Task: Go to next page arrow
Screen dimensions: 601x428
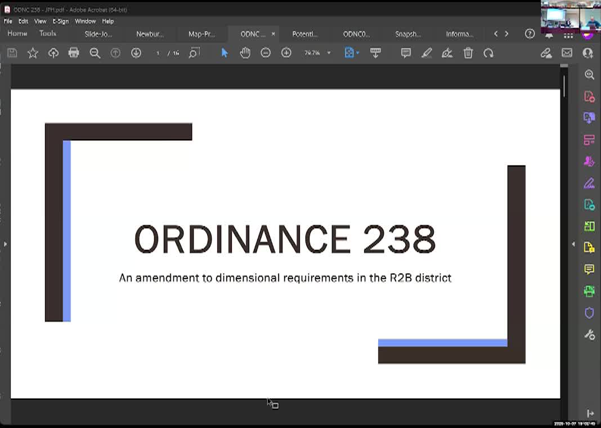Action: click(136, 53)
